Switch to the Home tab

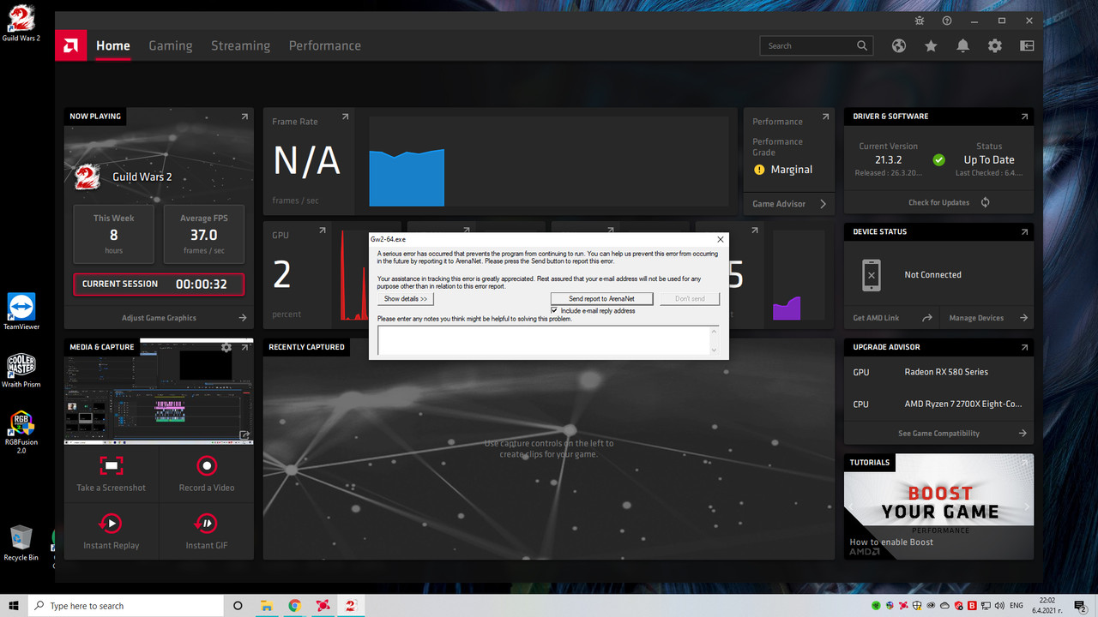click(x=113, y=45)
